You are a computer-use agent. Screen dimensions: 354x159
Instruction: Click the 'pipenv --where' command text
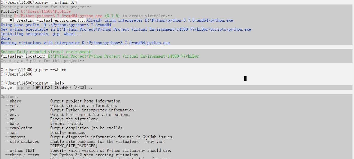click(x=50, y=70)
